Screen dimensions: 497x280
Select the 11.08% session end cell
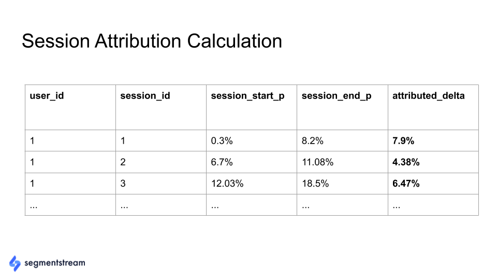click(x=342, y=162)
